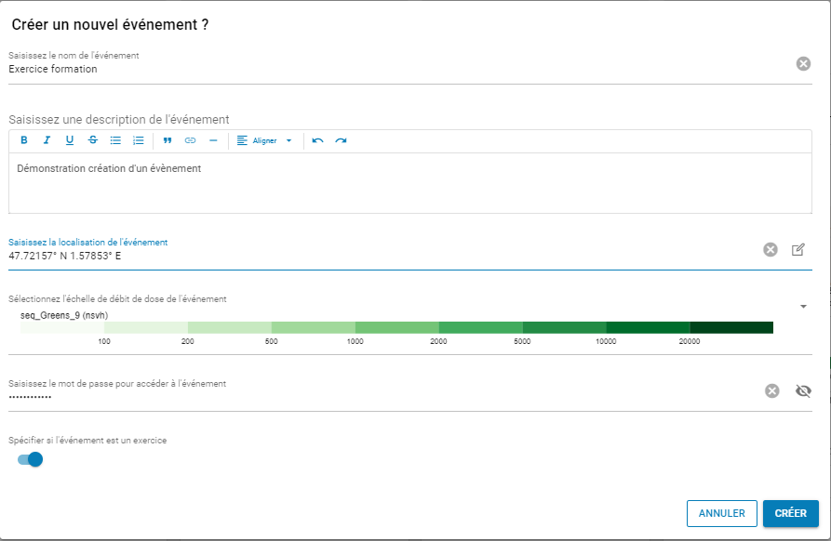The width and height of the screenshot is (831, 541).
Task: Clear the event name field
Action: tap(803, 63)
